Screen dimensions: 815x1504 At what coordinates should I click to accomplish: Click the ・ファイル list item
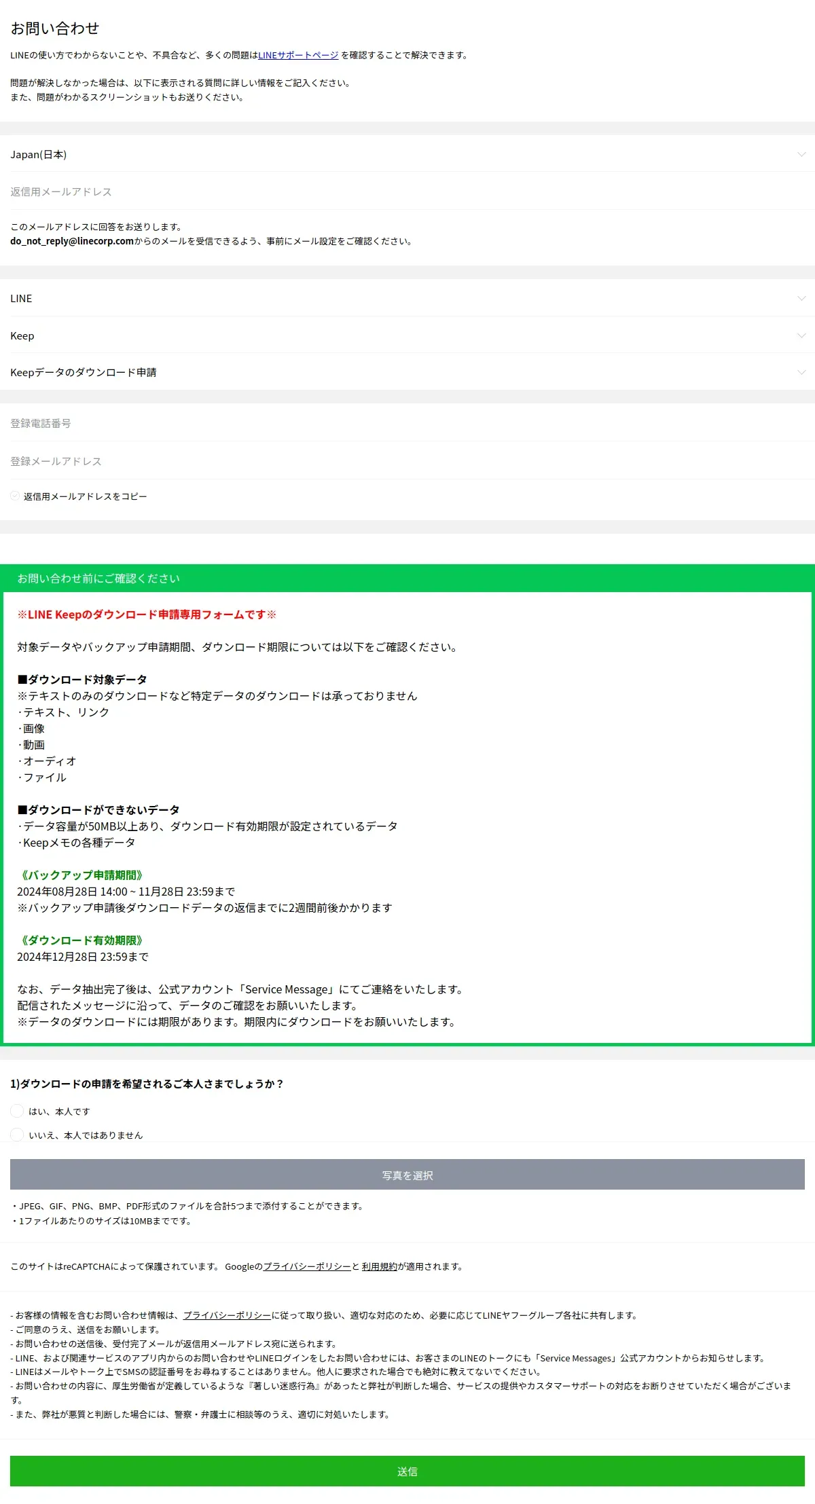click(x=42, y=777)
